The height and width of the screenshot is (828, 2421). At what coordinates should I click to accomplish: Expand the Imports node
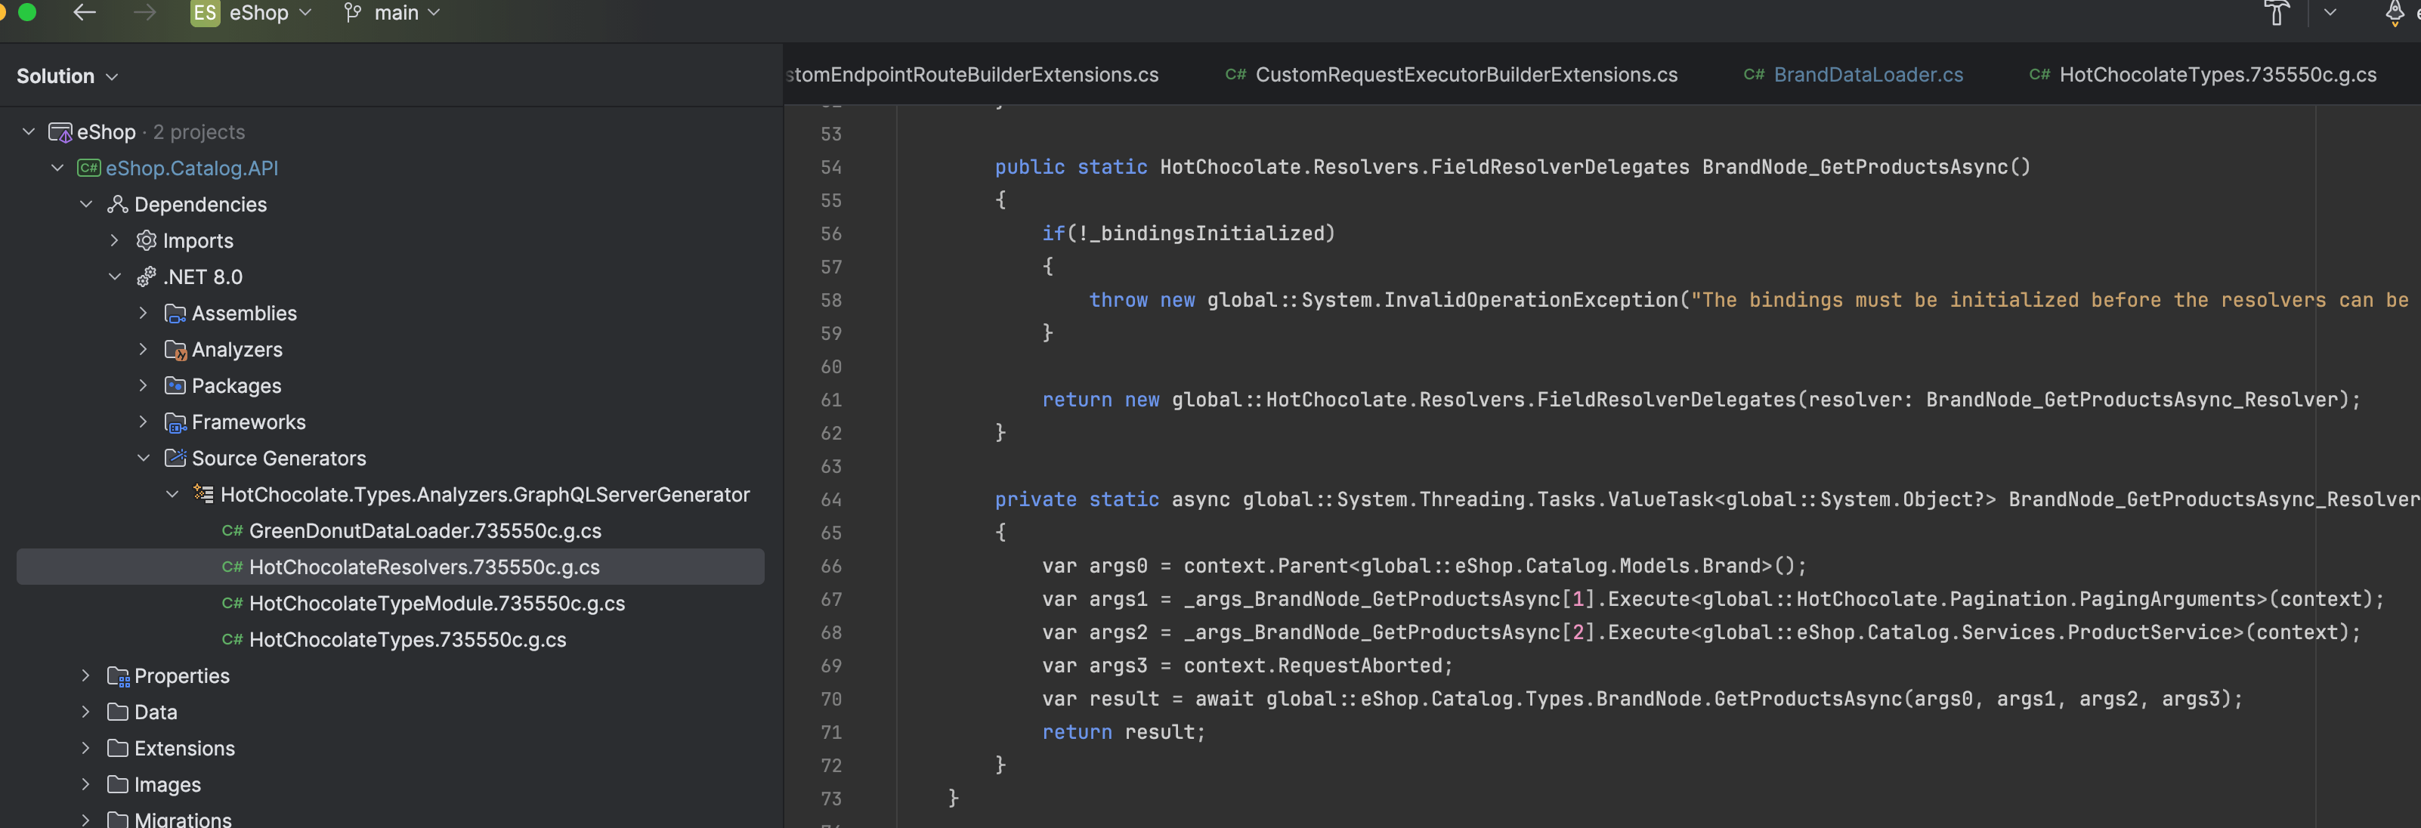point(115,240)
